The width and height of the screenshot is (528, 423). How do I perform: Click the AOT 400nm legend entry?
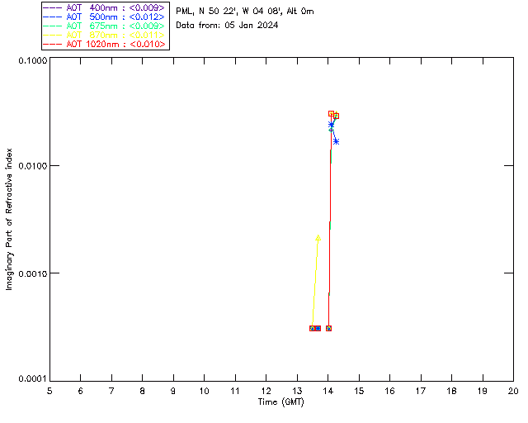(105, 7)
